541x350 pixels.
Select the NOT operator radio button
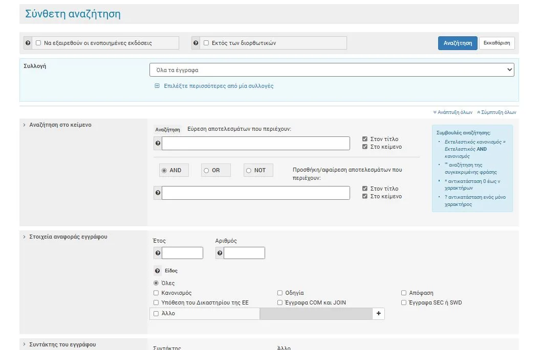click(248, 171)
